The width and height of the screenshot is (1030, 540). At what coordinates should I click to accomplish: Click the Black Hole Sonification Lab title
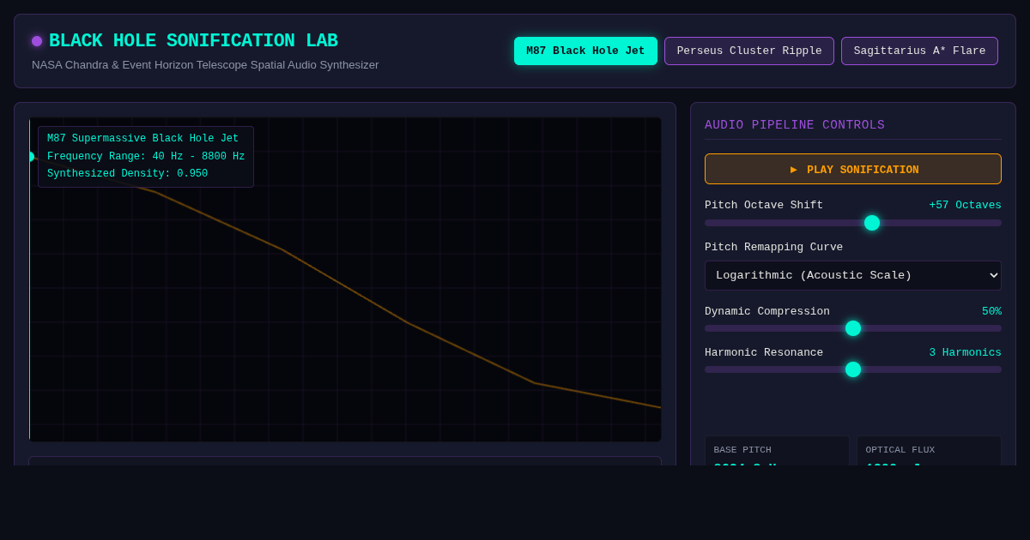point(193,41)
